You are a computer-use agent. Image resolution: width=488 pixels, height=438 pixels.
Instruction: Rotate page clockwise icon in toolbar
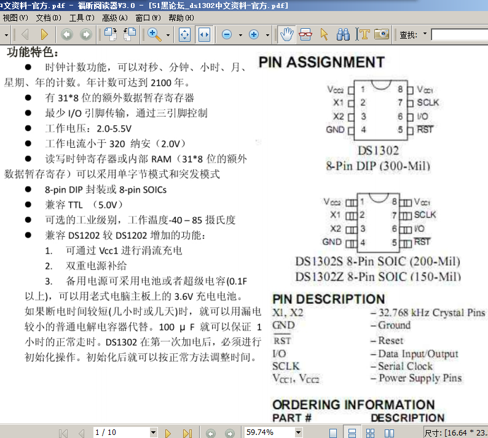pyautogui.click(x=111, y=34)
